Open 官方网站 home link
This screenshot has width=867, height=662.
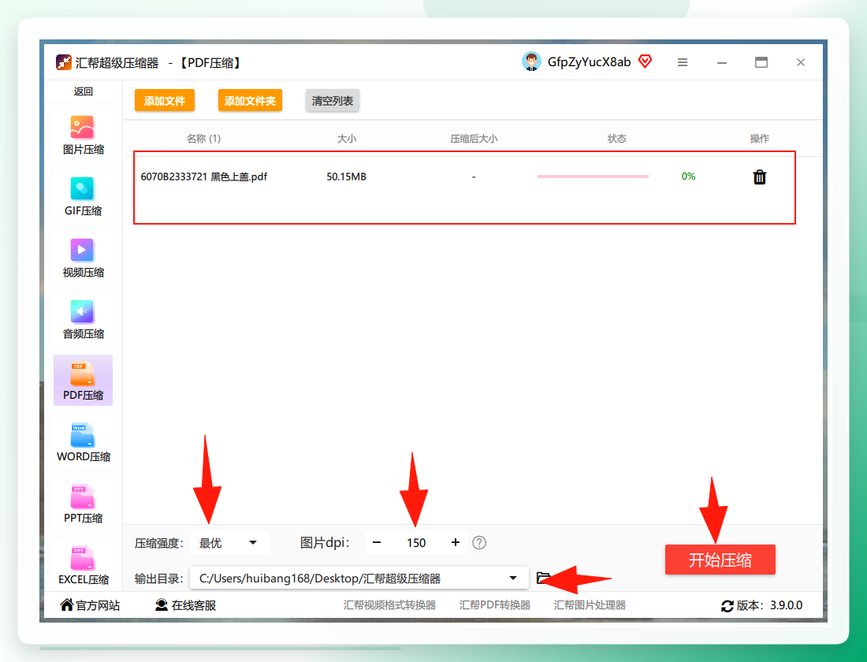click(x=90, y=605)
